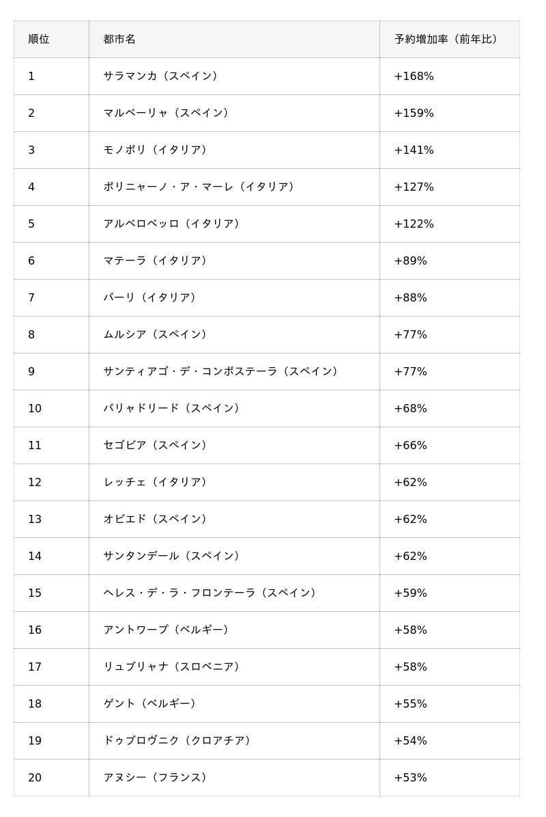Screen dimensions: 546x817
Task: Click アントワープ（ベルギー） city cell
Action: click(168, 630)
